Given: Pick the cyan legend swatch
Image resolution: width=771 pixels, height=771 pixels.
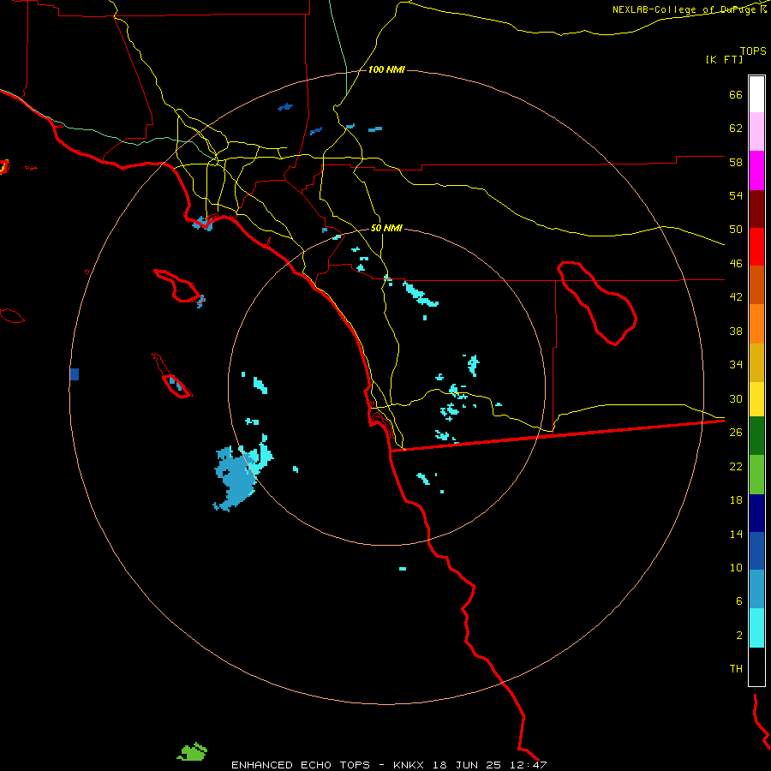Looking at the screenshot, I should coord(756,628).
